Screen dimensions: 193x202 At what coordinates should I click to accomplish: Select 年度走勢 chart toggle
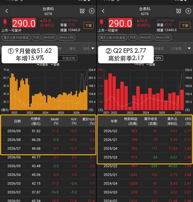pyautogui.click(x=68, y=58)
